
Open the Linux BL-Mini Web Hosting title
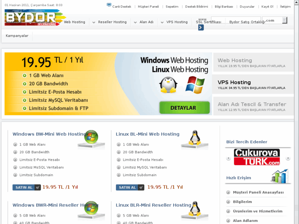click(148, 134)
